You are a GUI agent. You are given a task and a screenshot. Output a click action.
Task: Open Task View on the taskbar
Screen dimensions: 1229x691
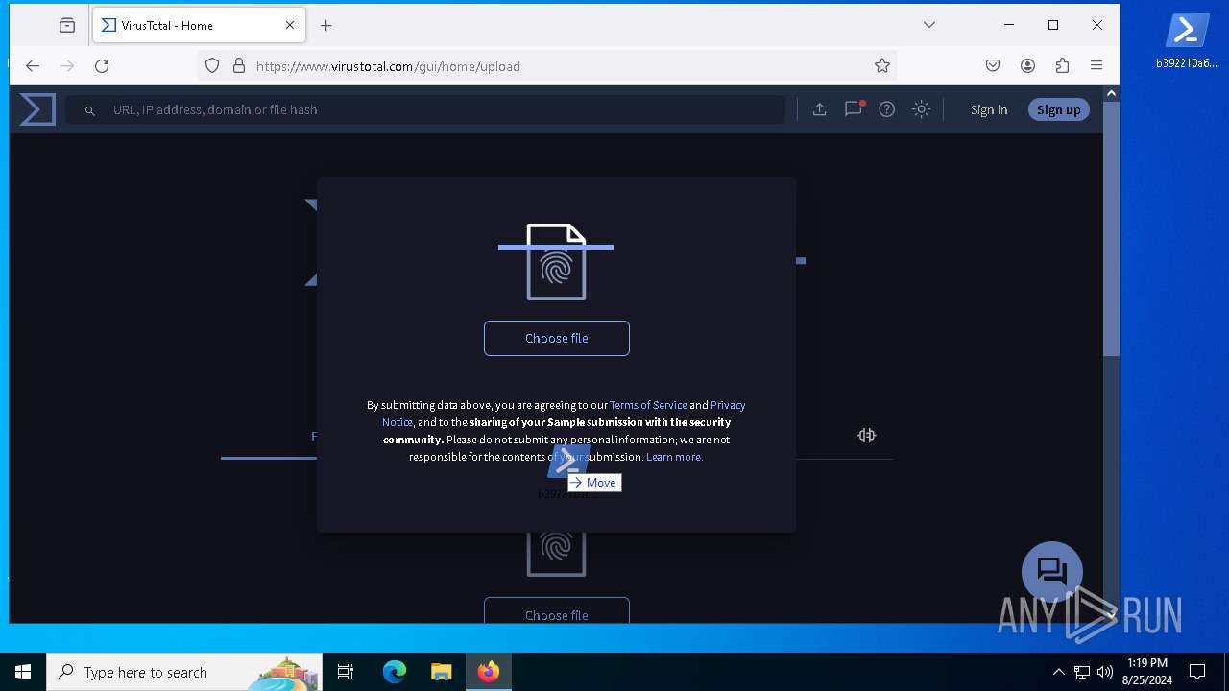(346, 672)
